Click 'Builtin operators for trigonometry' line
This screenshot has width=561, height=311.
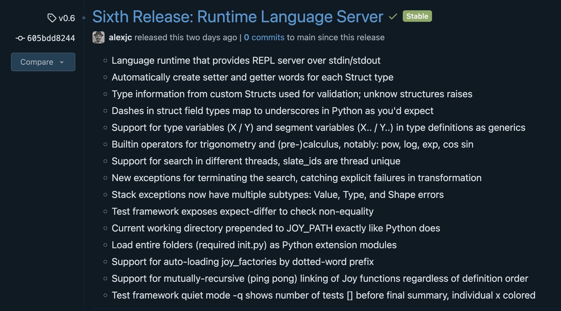tap(293, 144)
